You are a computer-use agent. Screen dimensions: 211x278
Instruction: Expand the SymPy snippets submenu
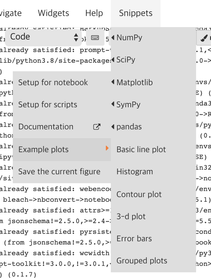point(153,104)
